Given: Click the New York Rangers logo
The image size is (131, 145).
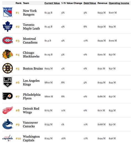Looking at the screenshot, I should coord(7,12).
